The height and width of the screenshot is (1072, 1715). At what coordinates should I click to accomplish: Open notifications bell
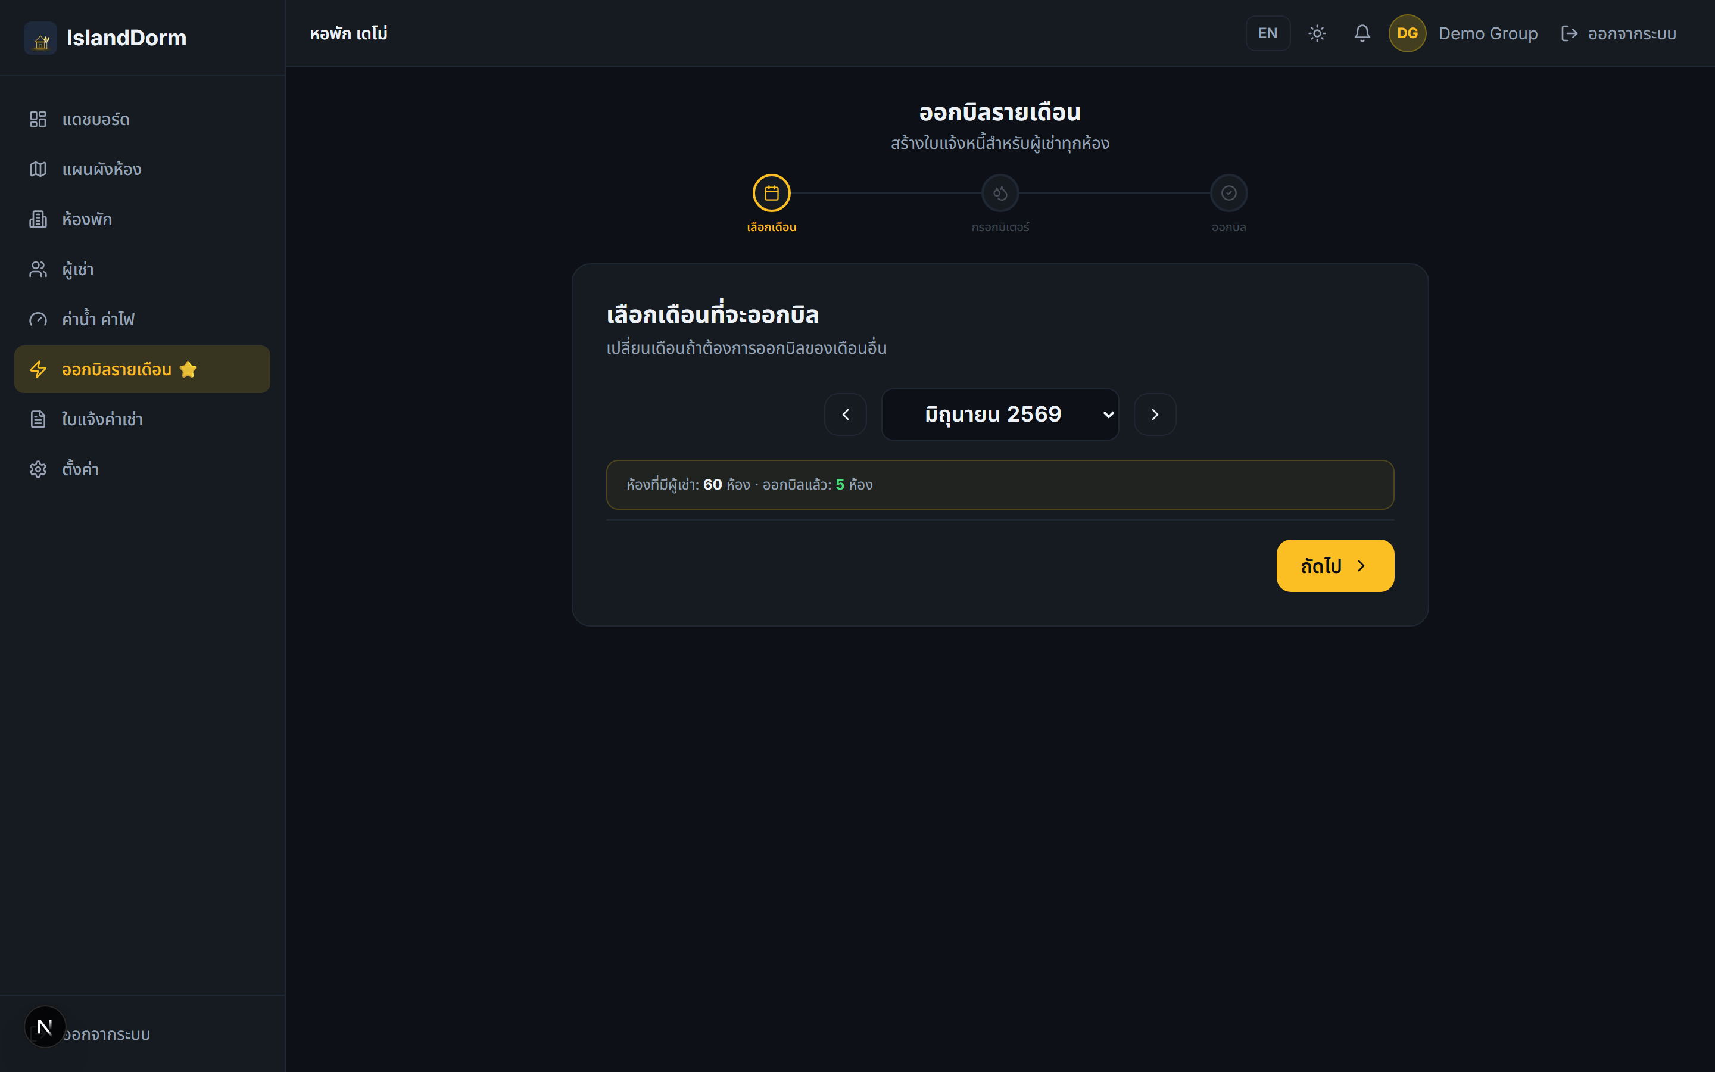point(1362,33)
